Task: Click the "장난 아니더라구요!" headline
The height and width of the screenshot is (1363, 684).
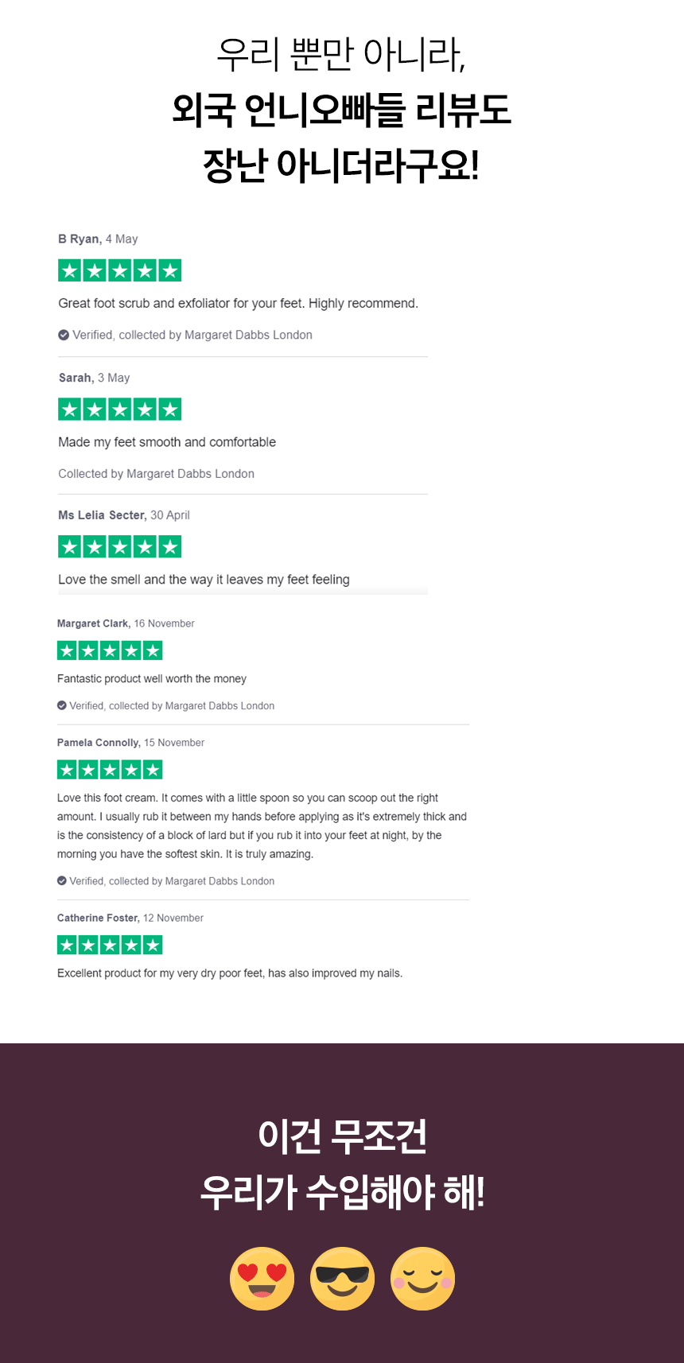Action: coord(341,165)
